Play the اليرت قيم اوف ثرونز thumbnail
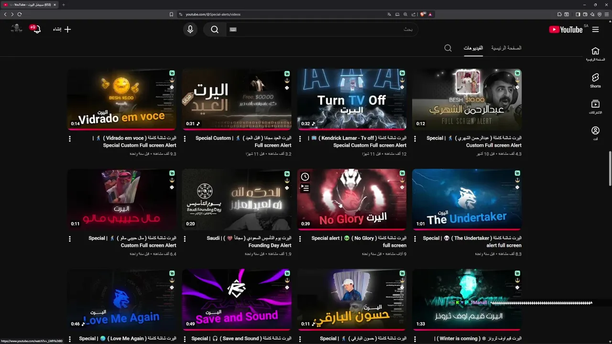612x344 pixels. point(467,300)
